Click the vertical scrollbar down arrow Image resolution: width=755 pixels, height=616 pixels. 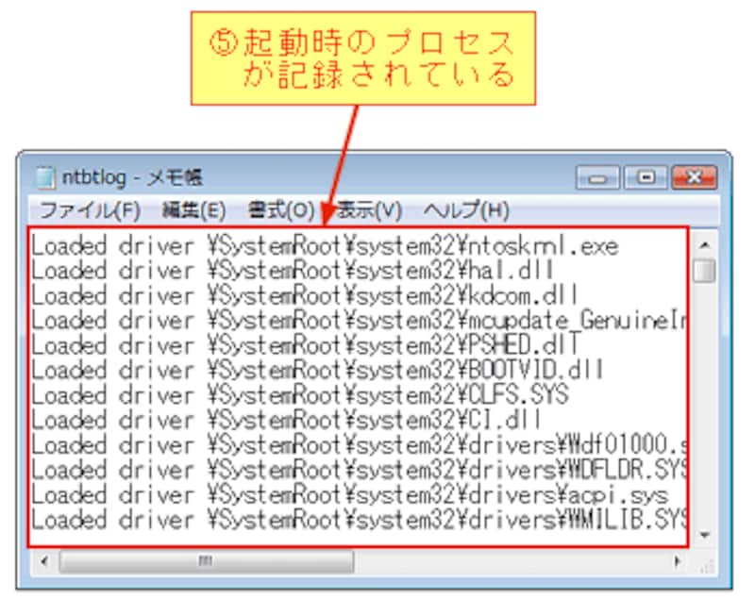(x=704, y=535)
